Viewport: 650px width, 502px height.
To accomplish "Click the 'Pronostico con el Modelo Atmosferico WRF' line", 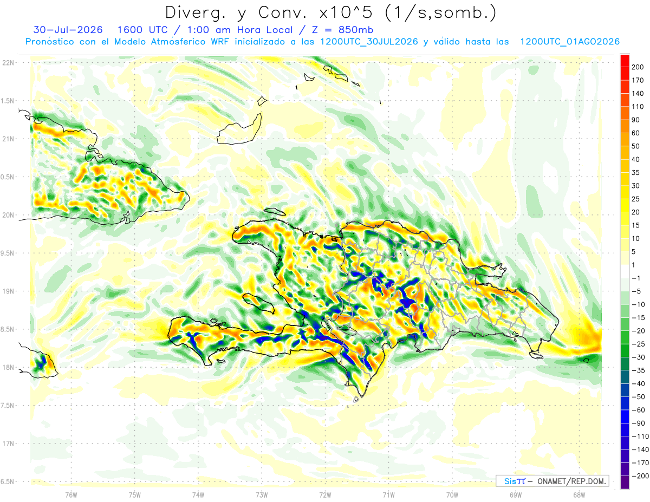I will tap(128, 42).
